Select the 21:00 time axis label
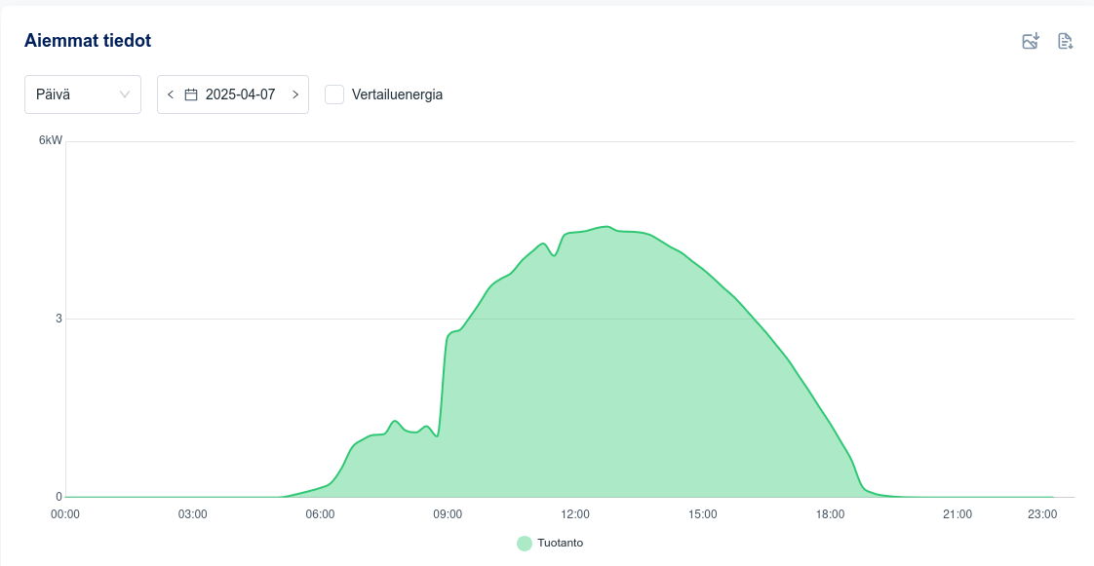Image resolution: width=1094 pixels, height=566 pixels. [957, 514]
